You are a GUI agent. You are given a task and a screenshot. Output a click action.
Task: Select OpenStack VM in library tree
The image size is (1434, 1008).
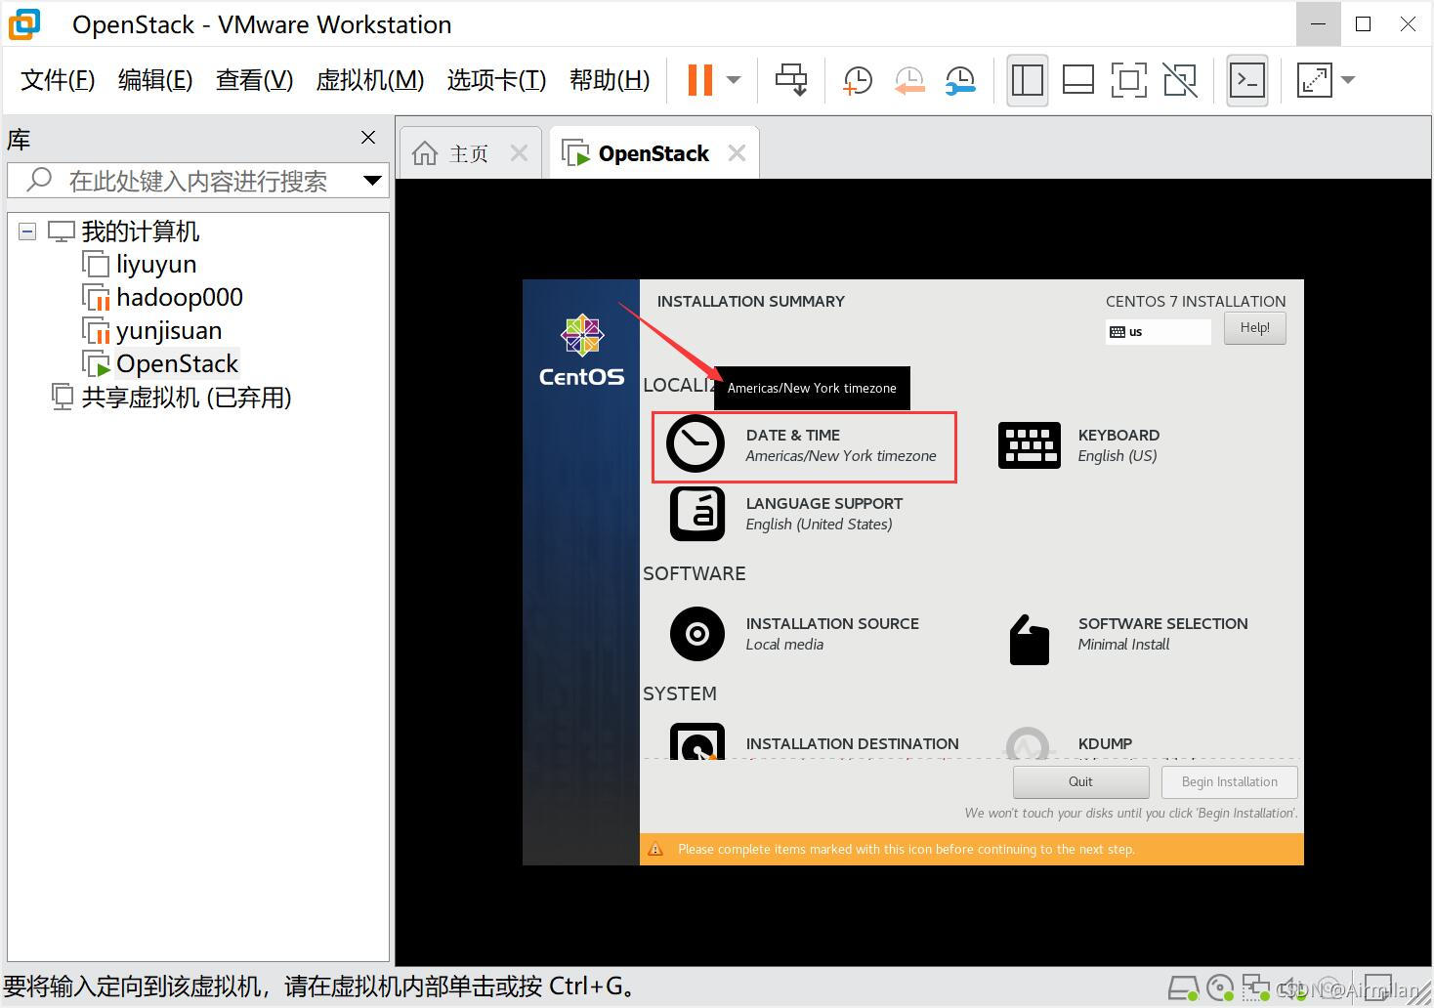[177, 364]
